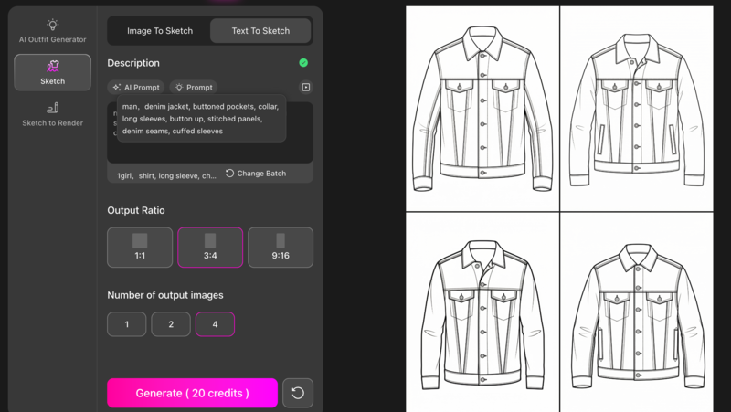Screen dimensions: 731x412
Task: Click Change Batch
Action: click(x=256, y=174)
